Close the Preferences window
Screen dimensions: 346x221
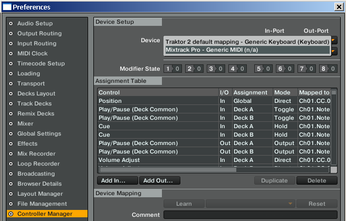pyautogui.click(x=339, y=7)
